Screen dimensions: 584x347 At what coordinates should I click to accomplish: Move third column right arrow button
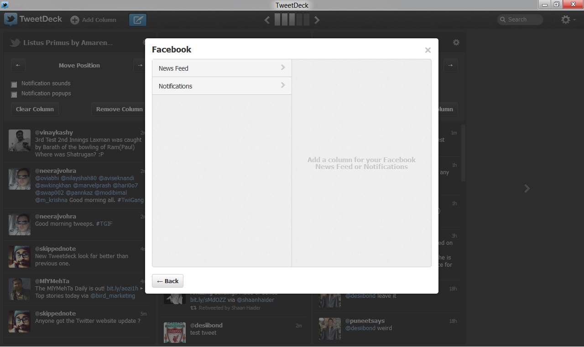[x=450, y=65]
